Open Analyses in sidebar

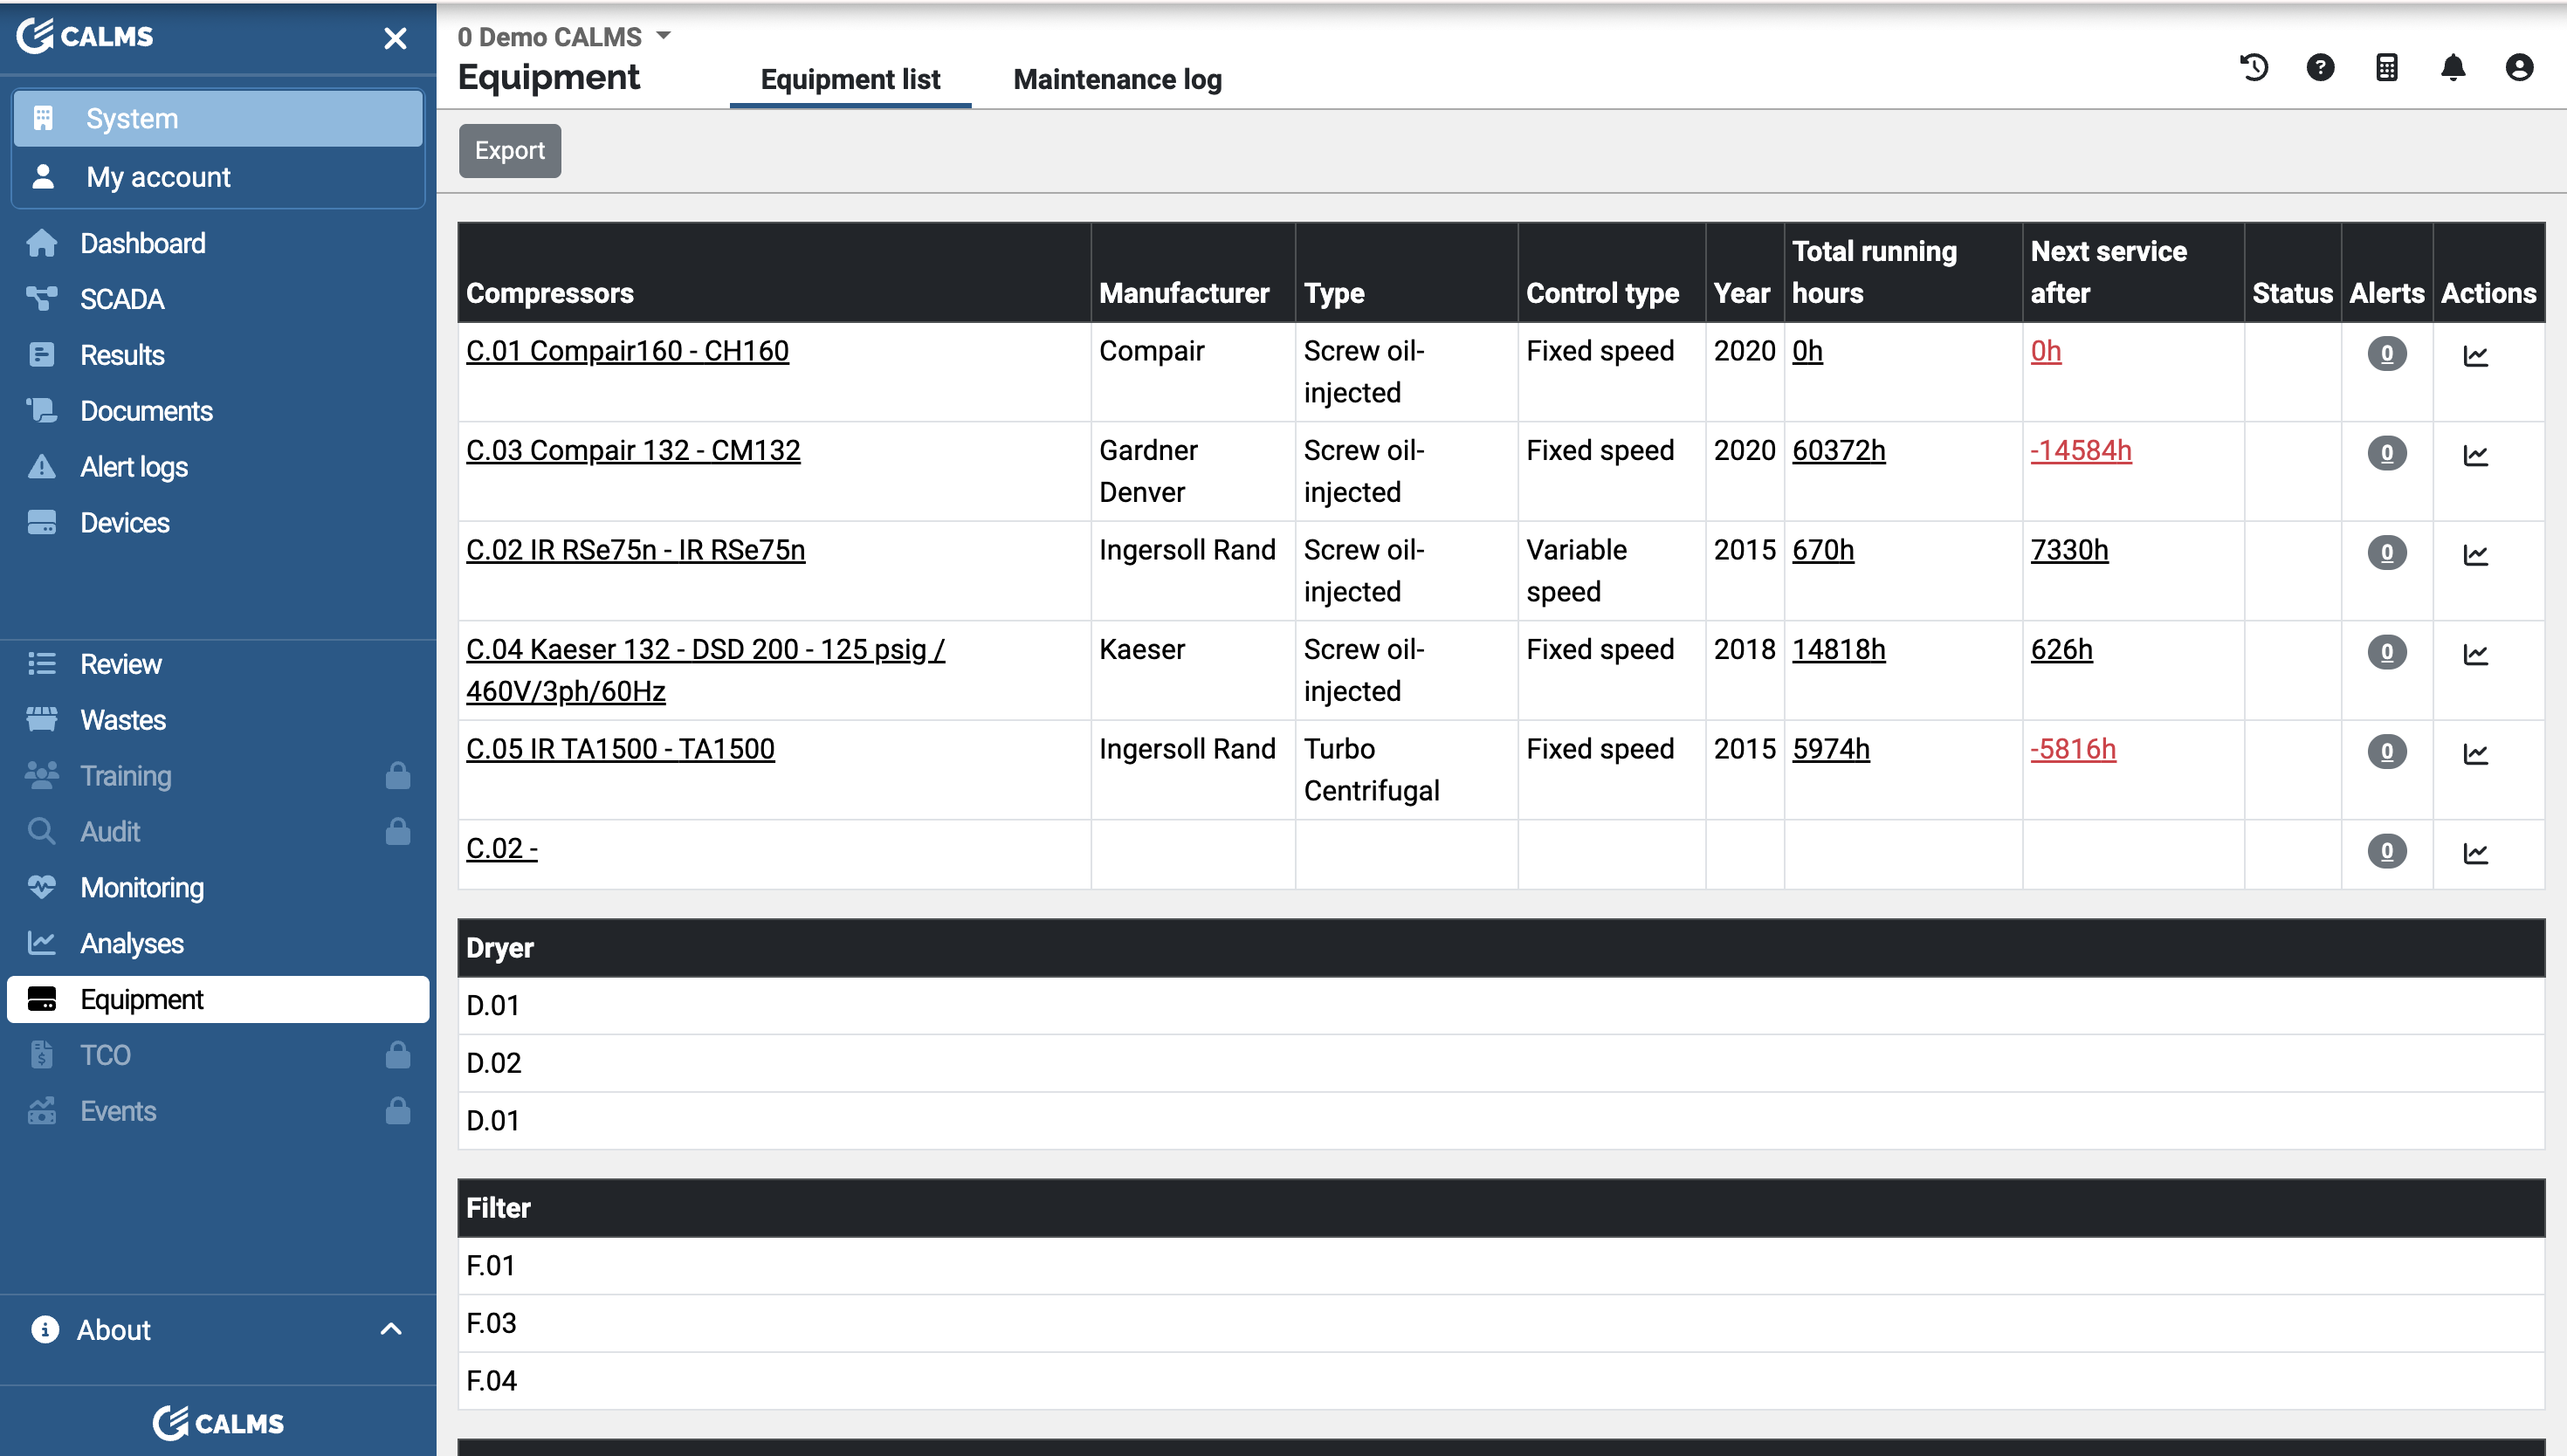(x=218, y=944)
